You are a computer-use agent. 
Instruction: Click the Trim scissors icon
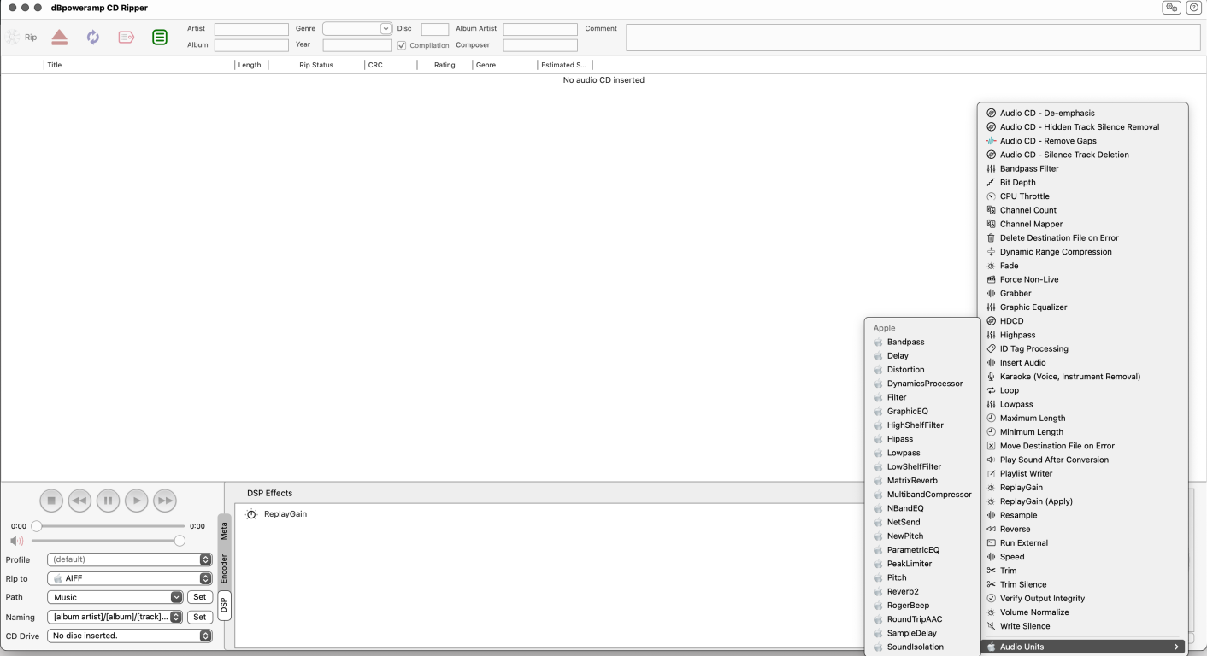click(x=992, y=571)
